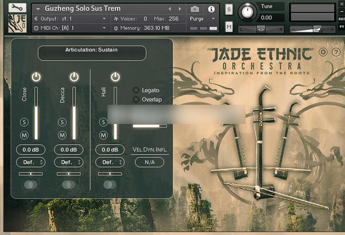
Task: Toggle Hall mic power button
Action: point(115,77)
